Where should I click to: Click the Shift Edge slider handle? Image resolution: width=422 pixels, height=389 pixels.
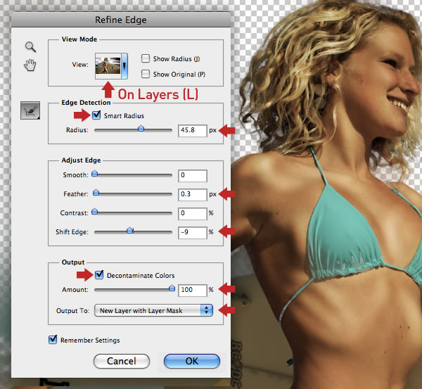(130, 230)
